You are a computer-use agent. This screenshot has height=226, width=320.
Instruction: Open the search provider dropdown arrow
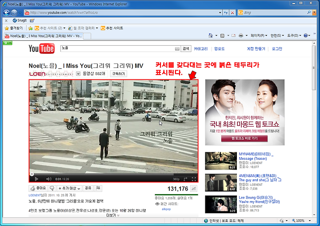(x=314, y=12)
